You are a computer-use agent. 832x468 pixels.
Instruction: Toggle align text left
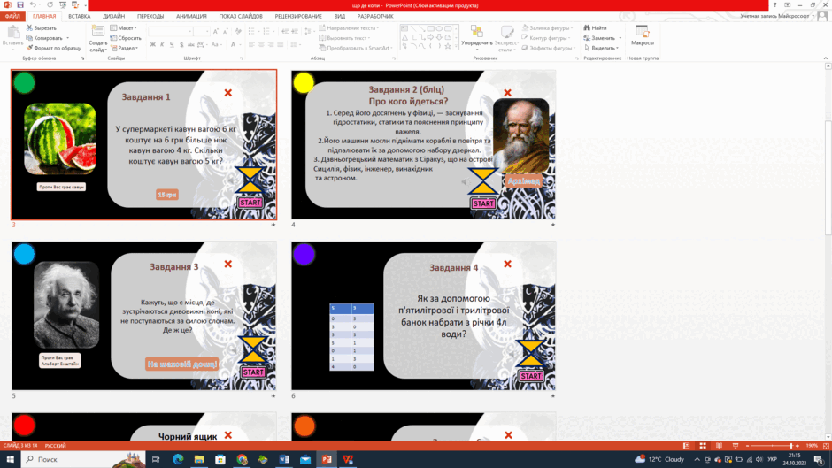coord(251,45)
